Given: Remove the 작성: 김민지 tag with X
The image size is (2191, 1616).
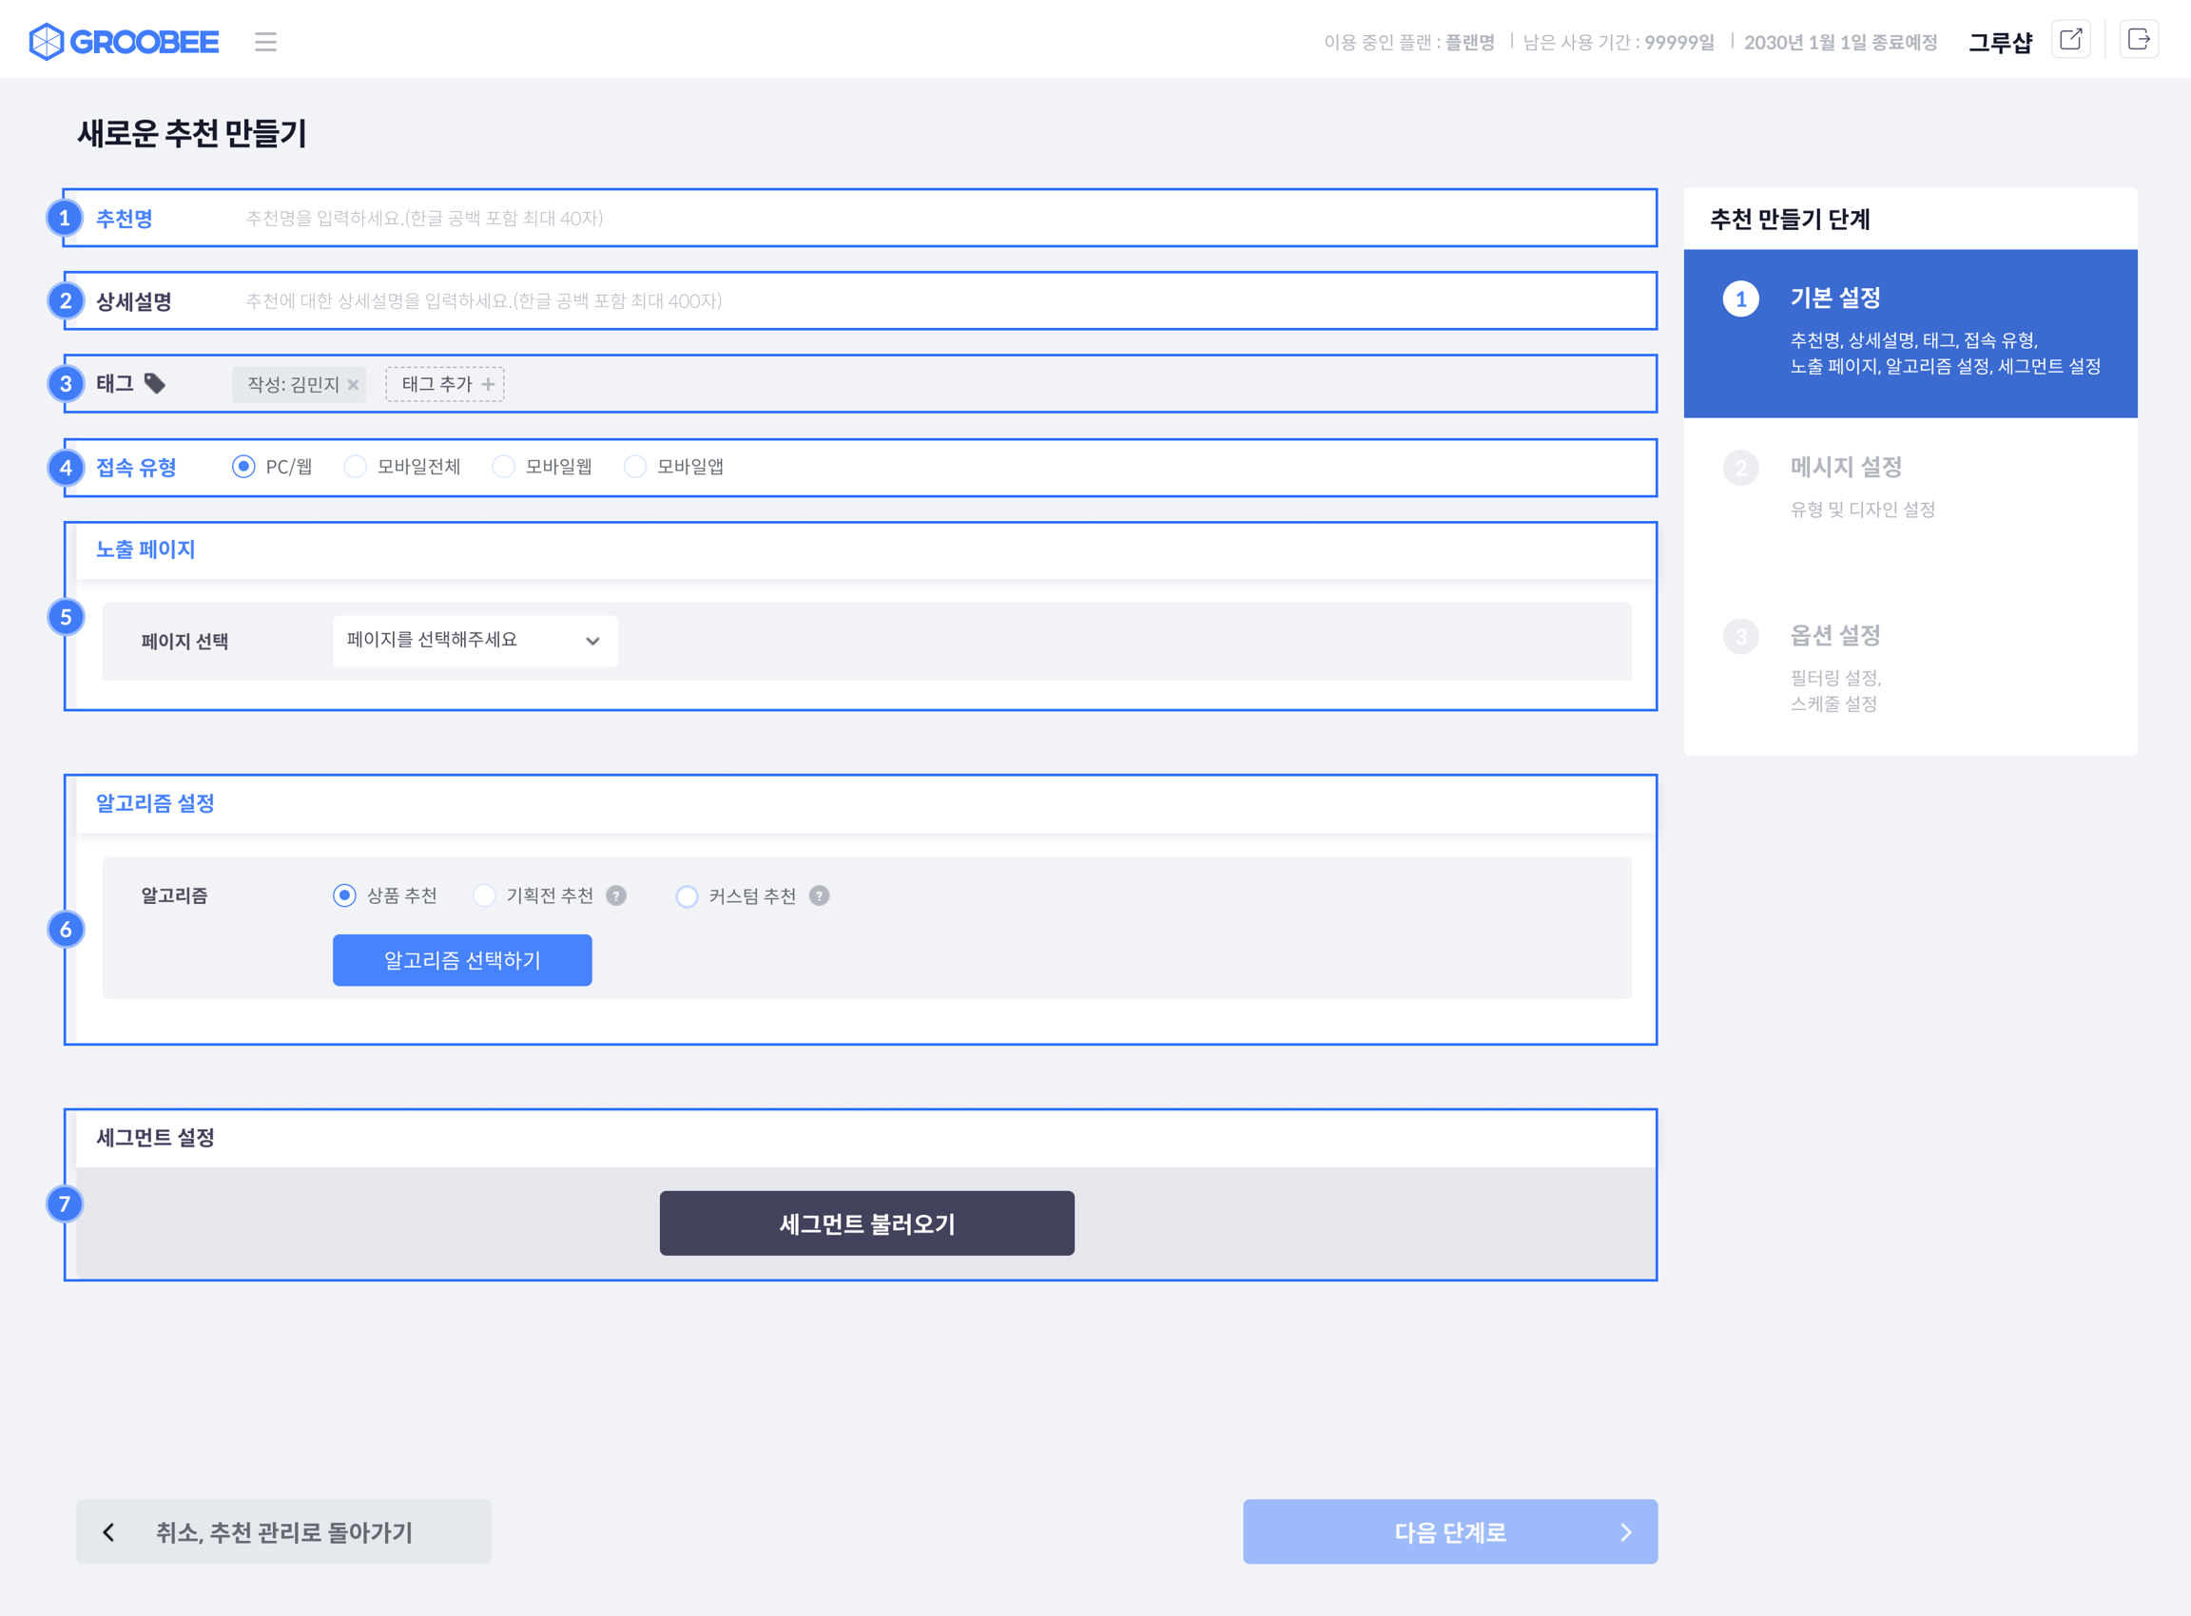Looking at the screenshot, I should [x=353, y=384].
